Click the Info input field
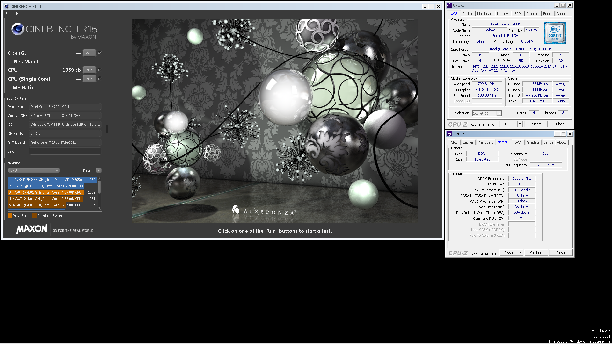612x344 pixels. click(65, 151)
